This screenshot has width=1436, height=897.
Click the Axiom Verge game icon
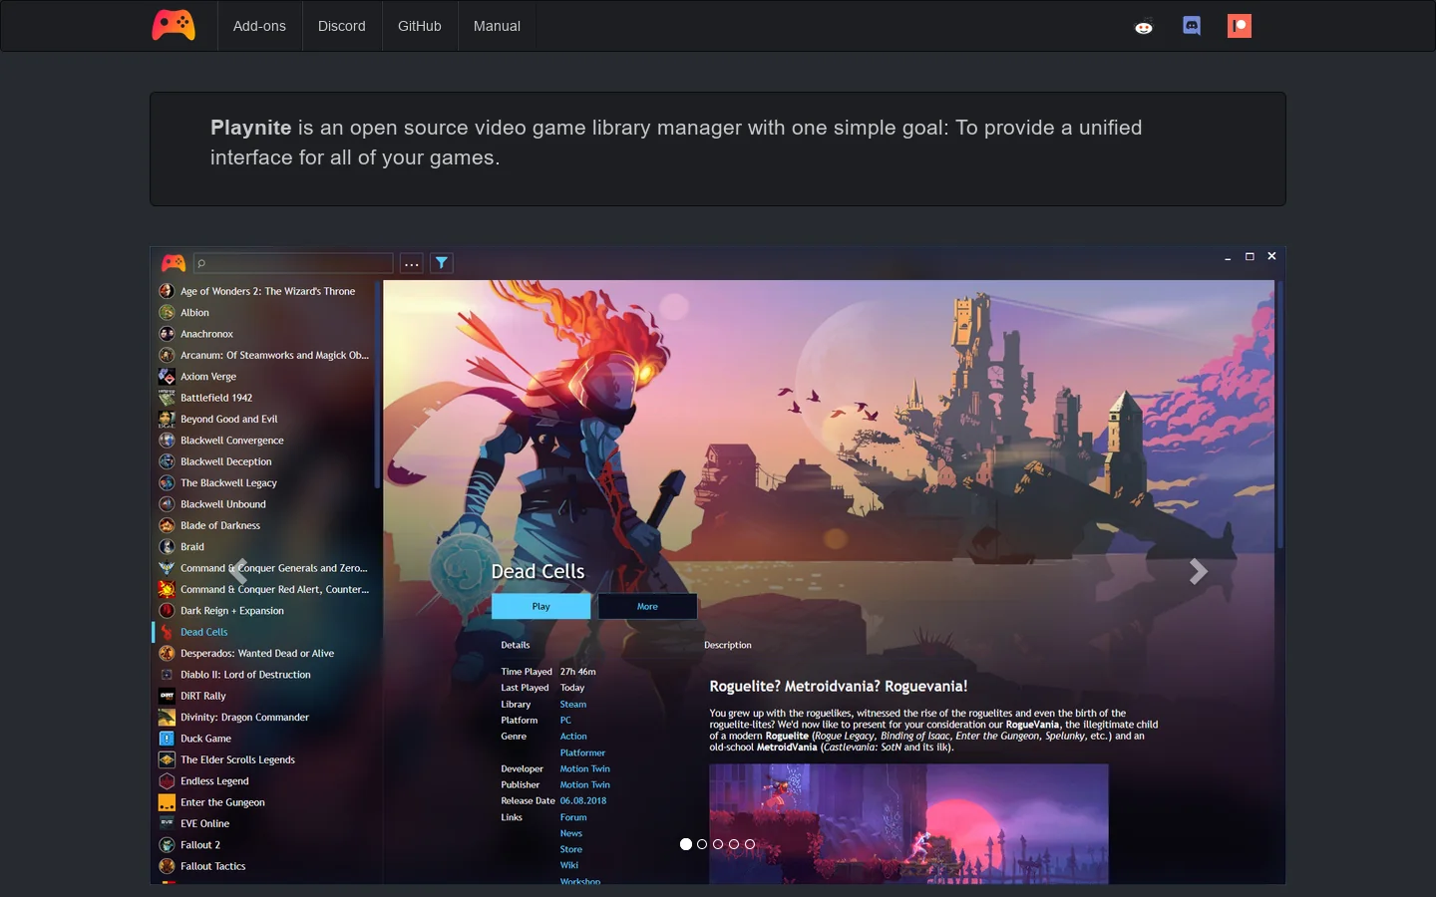pos(167,377)
